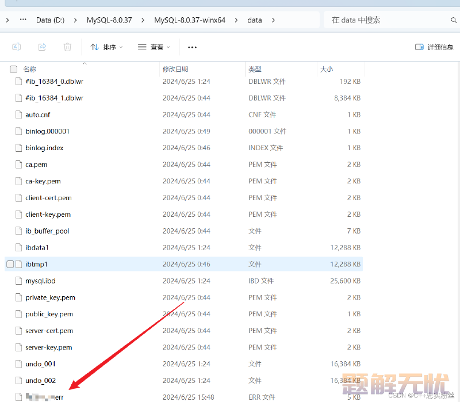Click the file icon of undo_002
The image size is (460, 402).
coord(18,381)
